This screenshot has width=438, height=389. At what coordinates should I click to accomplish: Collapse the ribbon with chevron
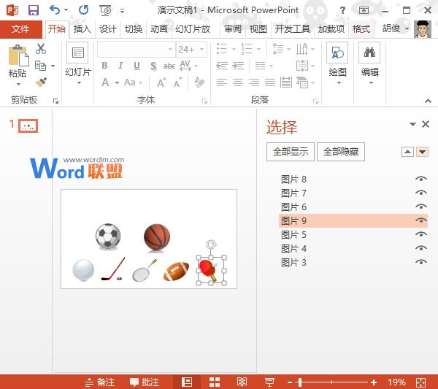428,101
